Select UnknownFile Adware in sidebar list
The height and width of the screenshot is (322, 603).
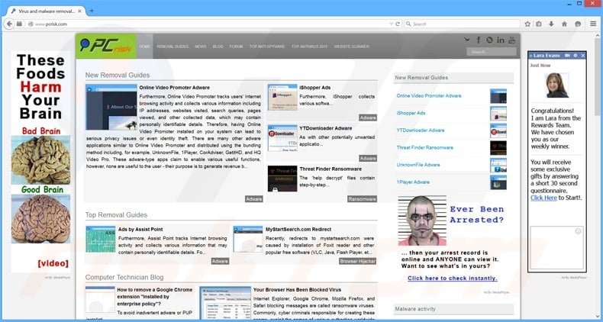(418, 165)
